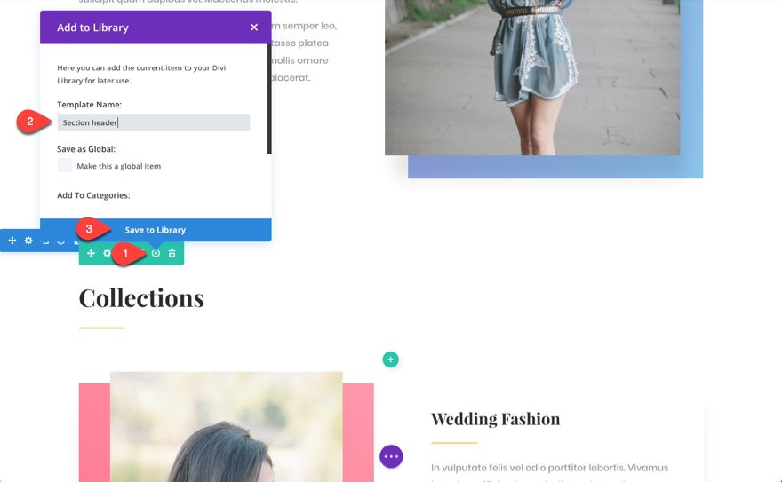Click the woman in blue dress photo
The height and width of the screenshot is (482, 782).
point(532,78)
